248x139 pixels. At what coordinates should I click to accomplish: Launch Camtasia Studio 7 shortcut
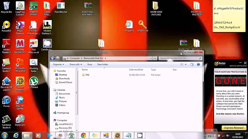pyautogui.click(x=6, y=65)
